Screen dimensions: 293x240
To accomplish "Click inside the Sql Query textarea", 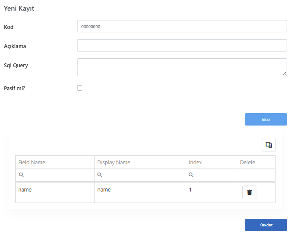I will point(182,67).
